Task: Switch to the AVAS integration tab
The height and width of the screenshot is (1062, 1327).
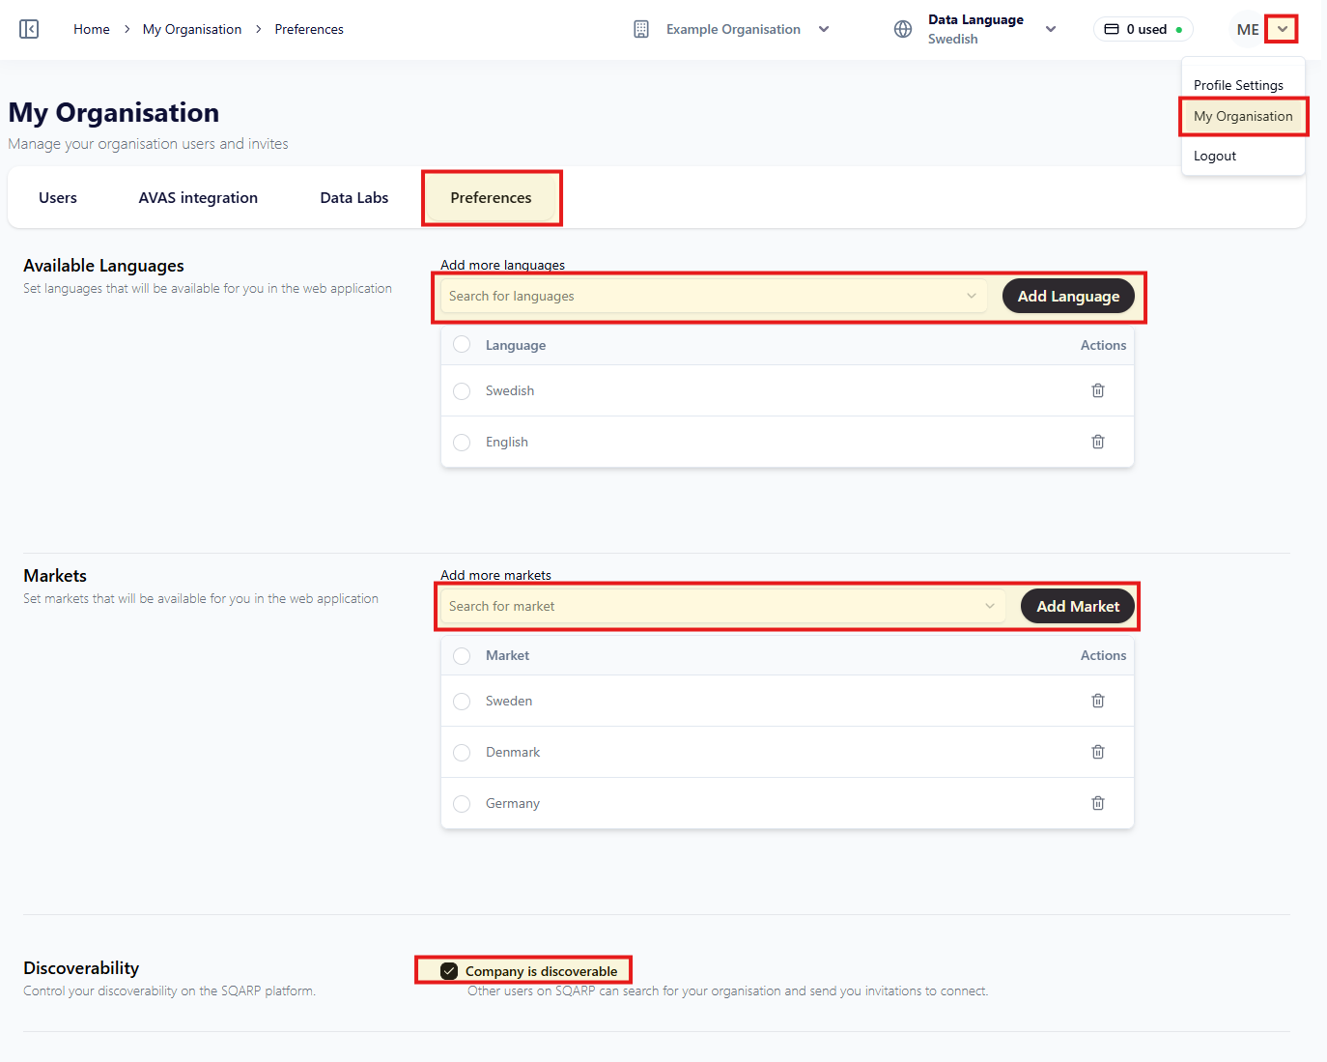Action: pos(198,198)
